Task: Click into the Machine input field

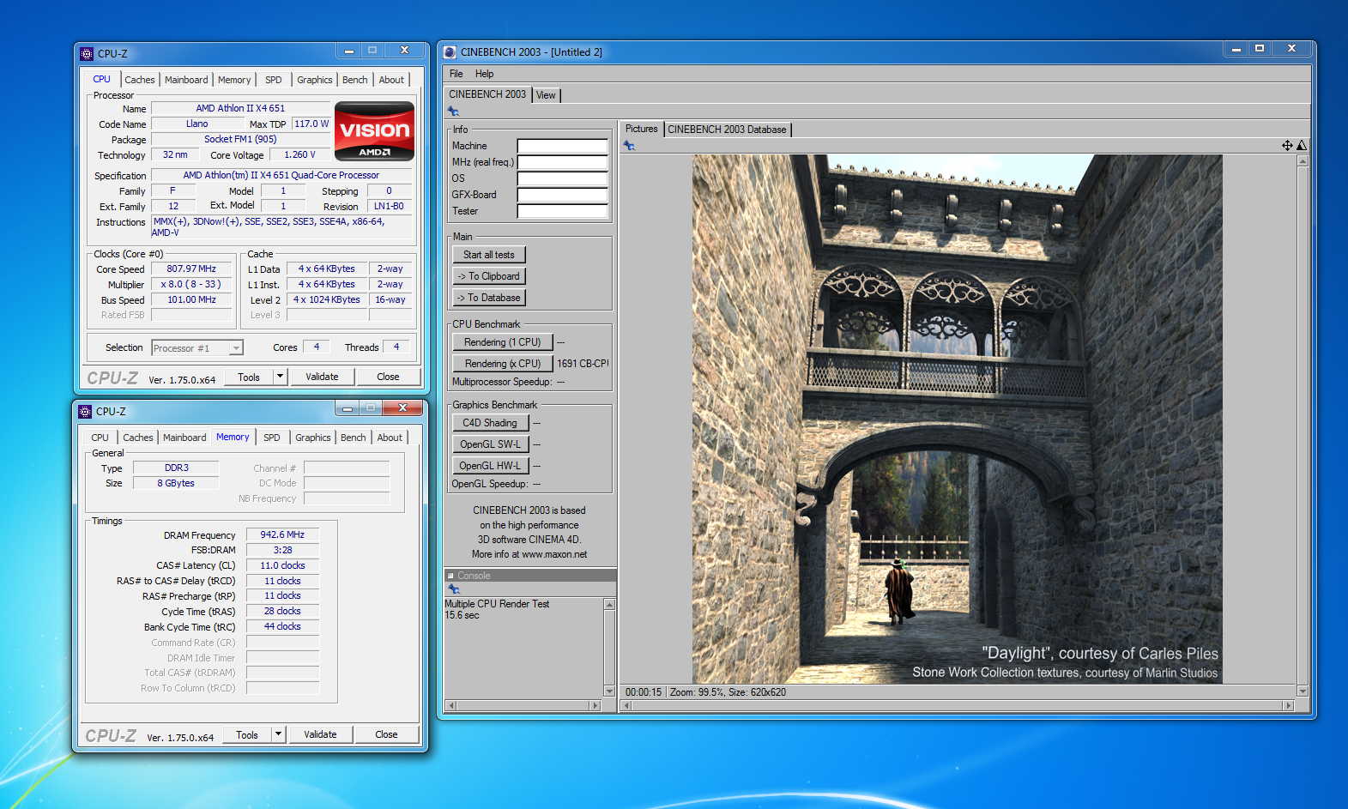Action: (x=563, y=146)
